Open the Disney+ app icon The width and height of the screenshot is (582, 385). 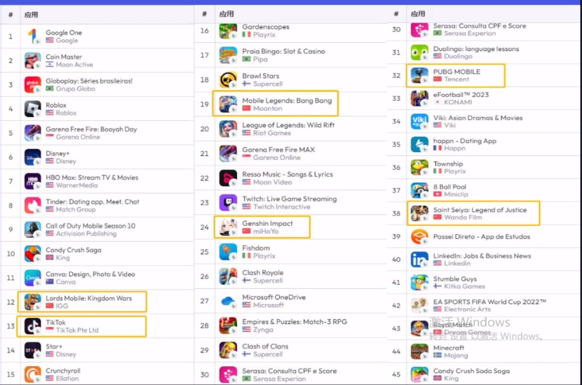point(33,157)
